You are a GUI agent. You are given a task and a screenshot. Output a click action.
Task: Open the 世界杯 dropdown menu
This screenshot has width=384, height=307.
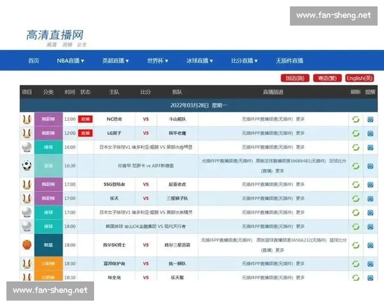pyautogui.click(x=157, y=61)
